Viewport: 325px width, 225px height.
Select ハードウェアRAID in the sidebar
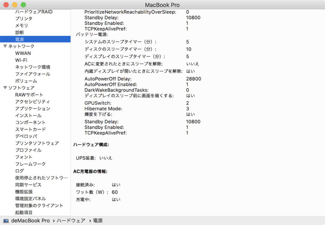pos(34,12)
